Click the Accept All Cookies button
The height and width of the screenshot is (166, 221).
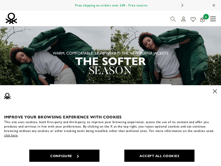(159, 156)
